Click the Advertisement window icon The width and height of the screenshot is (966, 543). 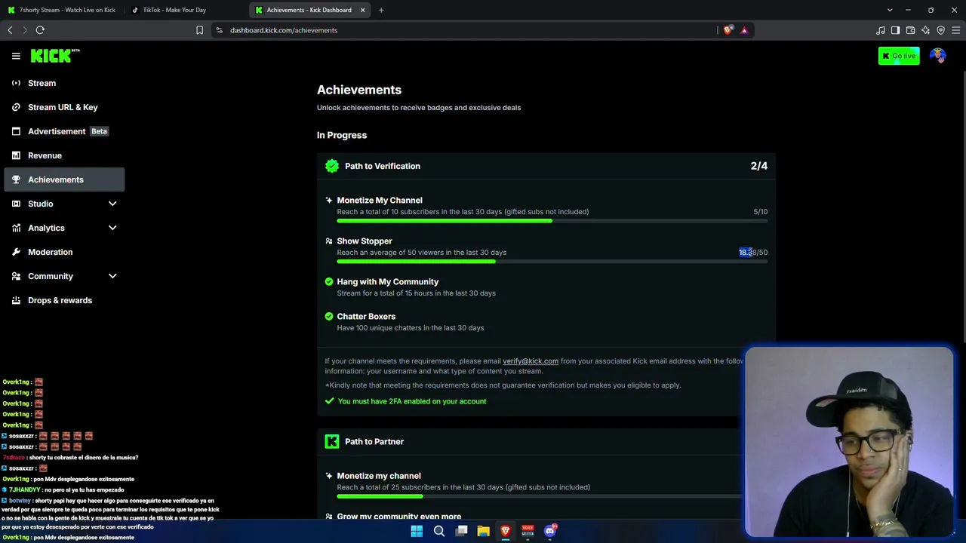(16, 131)
